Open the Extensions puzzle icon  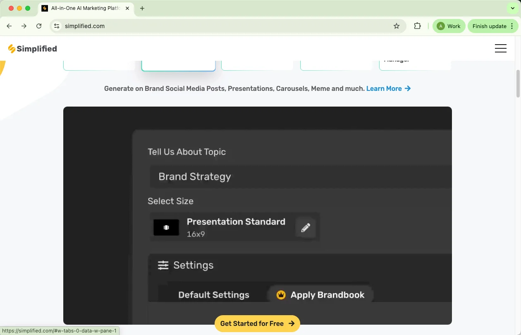coord(417,26)
